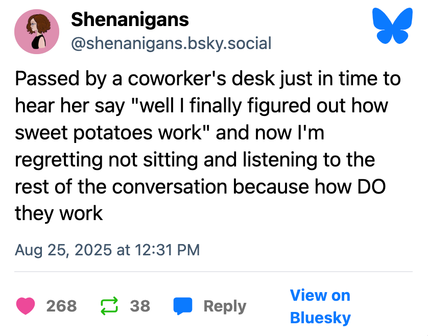428x336 pixels.
Task: Click the pink heart like icon
Action: pyautogui.click(x=26, y=306)
